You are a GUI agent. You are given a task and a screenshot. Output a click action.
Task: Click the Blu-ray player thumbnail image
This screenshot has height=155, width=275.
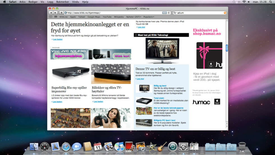pos(71,72)
